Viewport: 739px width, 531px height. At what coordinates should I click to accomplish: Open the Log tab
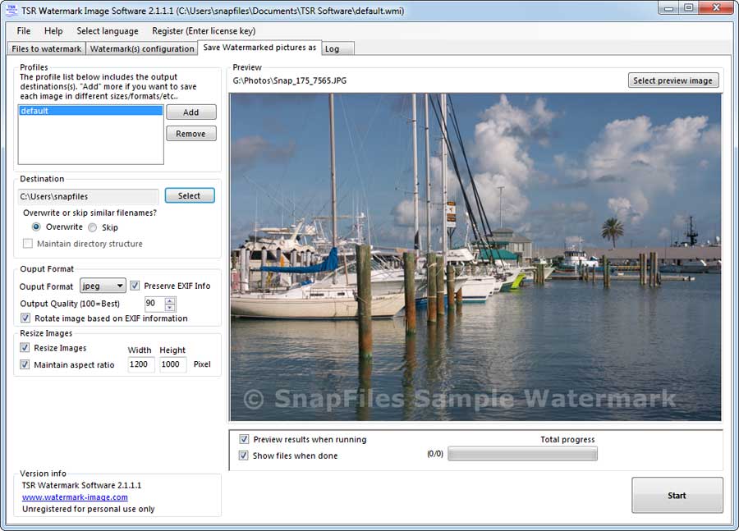click(x=337, y=48)
